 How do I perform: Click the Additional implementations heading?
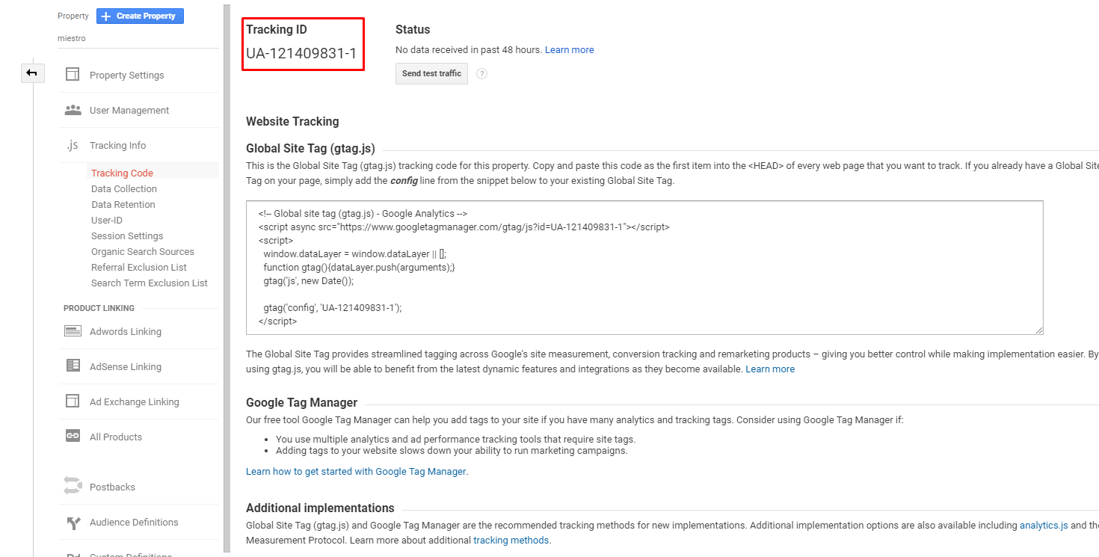320,508
